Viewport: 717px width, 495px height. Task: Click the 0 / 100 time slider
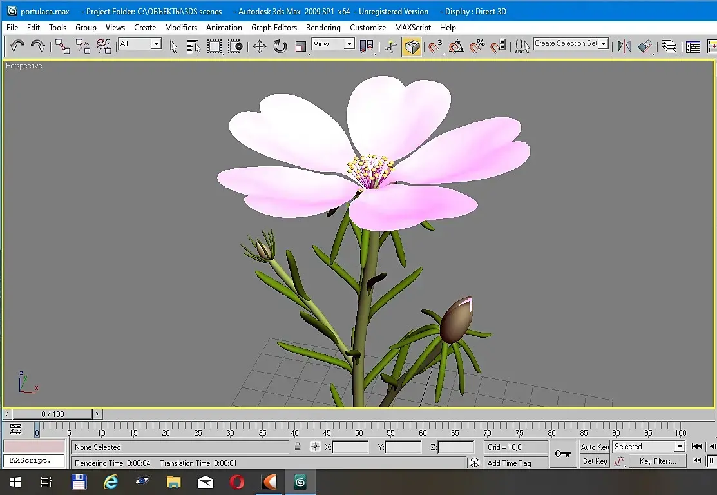pyautogui.click(x=53, y=414)
